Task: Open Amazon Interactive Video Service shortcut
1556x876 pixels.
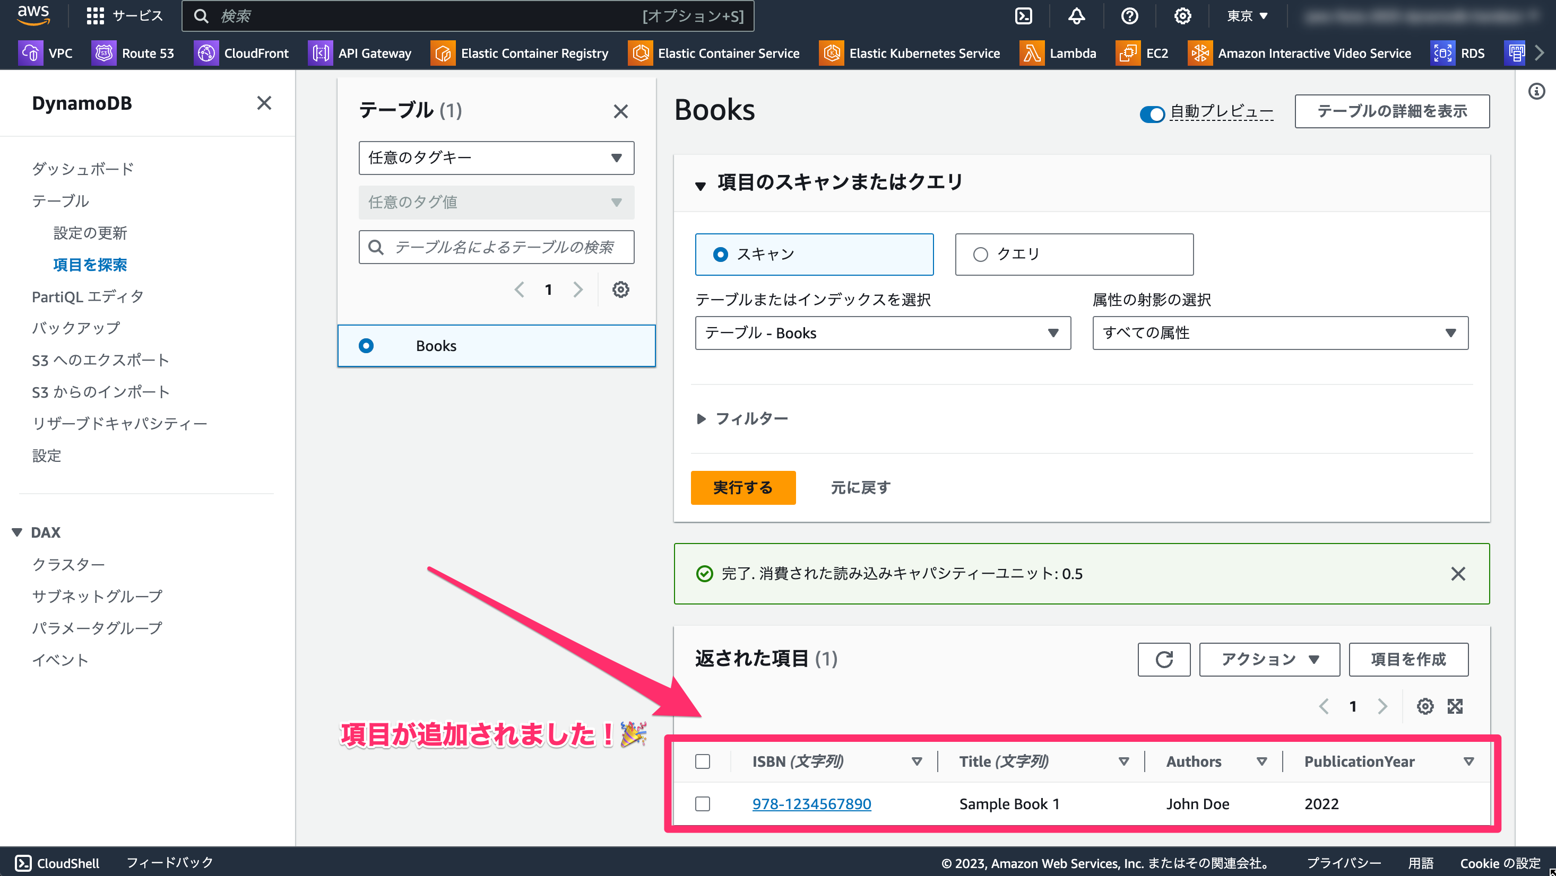Action: [x=1300, y=53]
